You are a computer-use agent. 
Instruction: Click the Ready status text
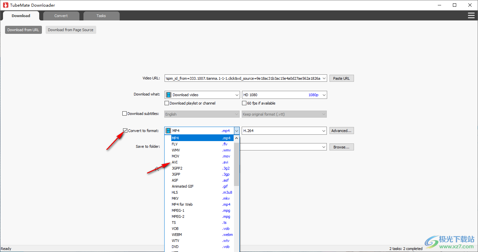coord(6,249)
